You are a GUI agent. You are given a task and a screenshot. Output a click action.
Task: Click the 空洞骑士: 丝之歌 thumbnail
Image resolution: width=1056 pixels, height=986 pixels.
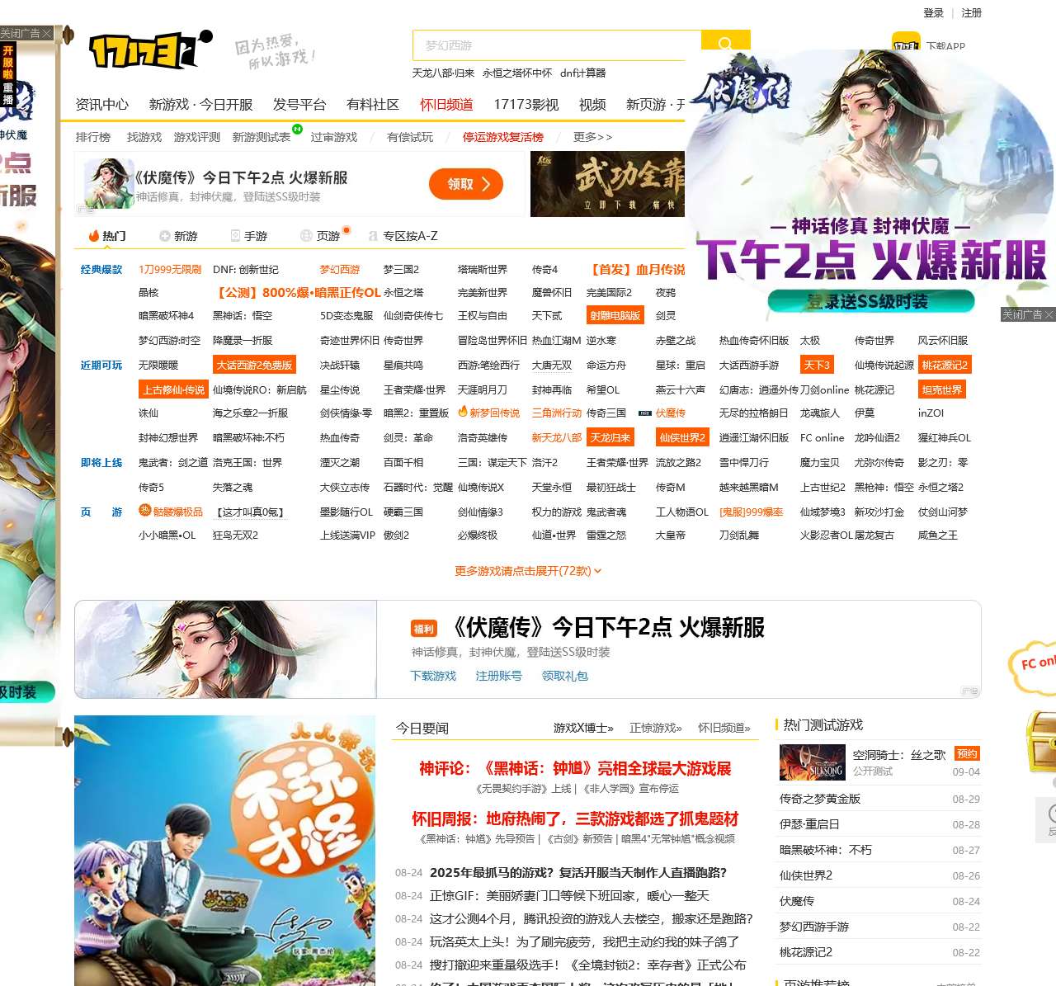(x=812, y=762)
